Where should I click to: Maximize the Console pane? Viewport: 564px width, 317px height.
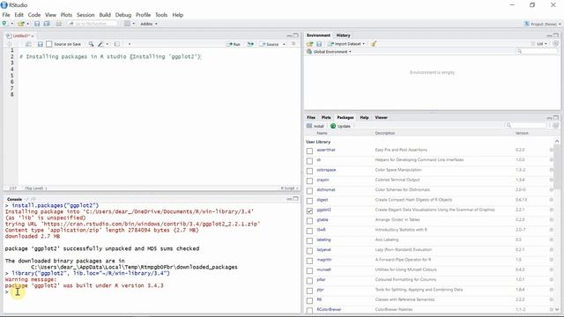(296, 198)
